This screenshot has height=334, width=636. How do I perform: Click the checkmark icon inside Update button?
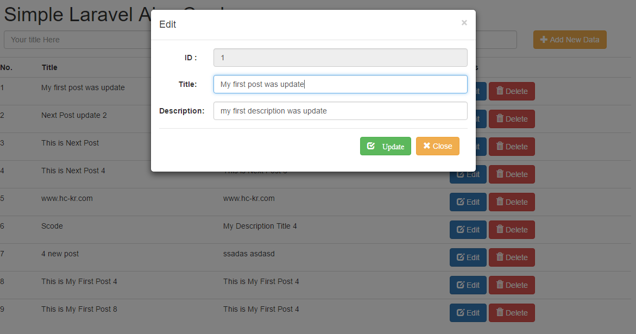click(371, 146)
